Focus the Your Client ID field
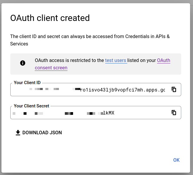193x175 pixels. pos(88,90)
